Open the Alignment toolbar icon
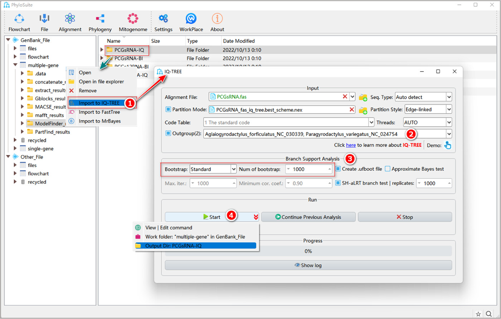 pyautogui.click(x=70, y=18)
